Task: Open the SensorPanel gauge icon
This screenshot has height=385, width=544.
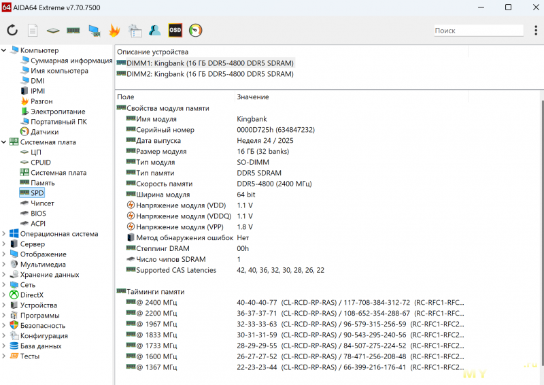Action: coord(196,30)
